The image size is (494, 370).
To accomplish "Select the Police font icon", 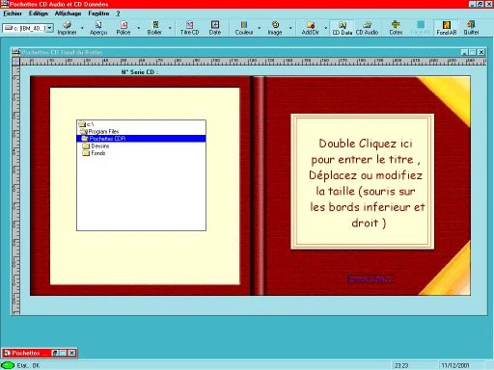I will [123, 25].
